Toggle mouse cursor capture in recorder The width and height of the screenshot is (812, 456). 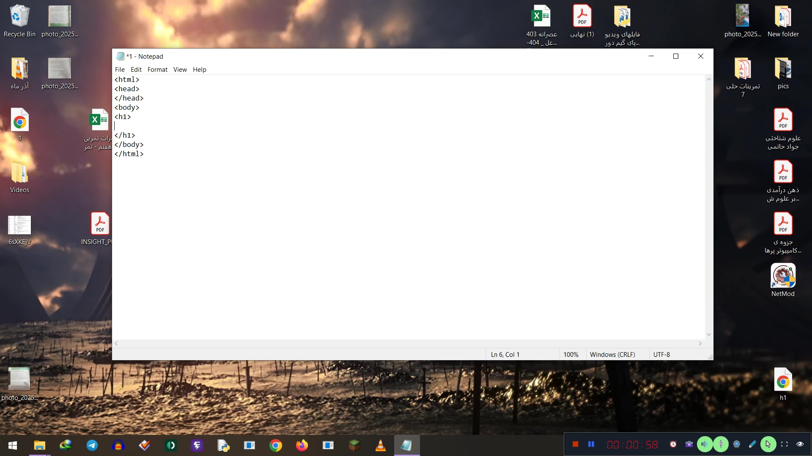[x=768, y=444]
